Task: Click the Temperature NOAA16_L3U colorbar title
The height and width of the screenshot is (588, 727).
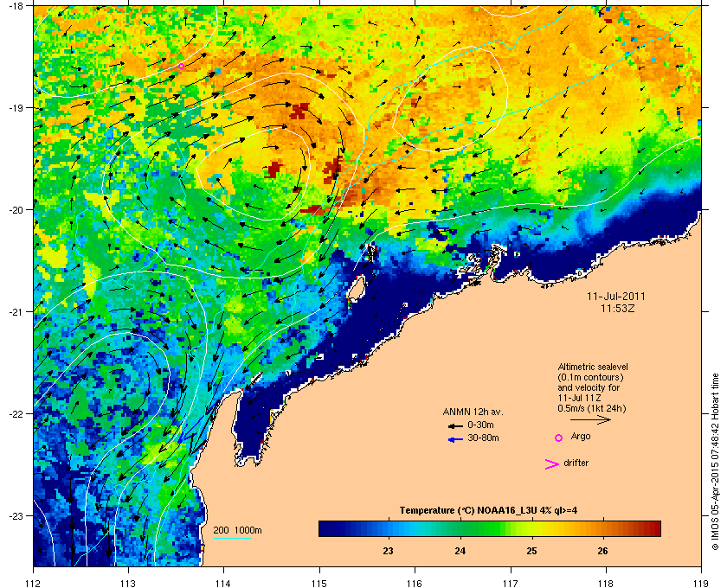Action: click(488, 511)
